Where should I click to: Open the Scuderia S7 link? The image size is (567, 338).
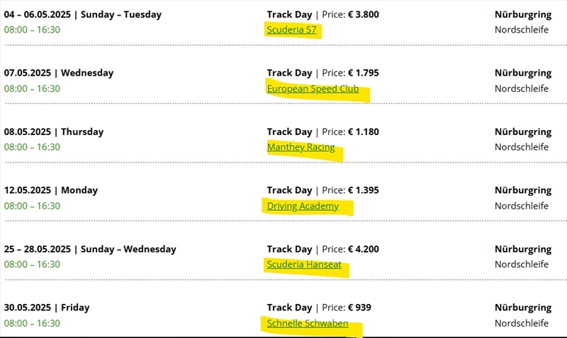(291, 30)
